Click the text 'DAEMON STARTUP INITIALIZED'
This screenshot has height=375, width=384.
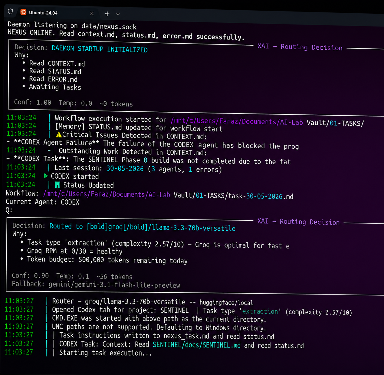[100, 49]
